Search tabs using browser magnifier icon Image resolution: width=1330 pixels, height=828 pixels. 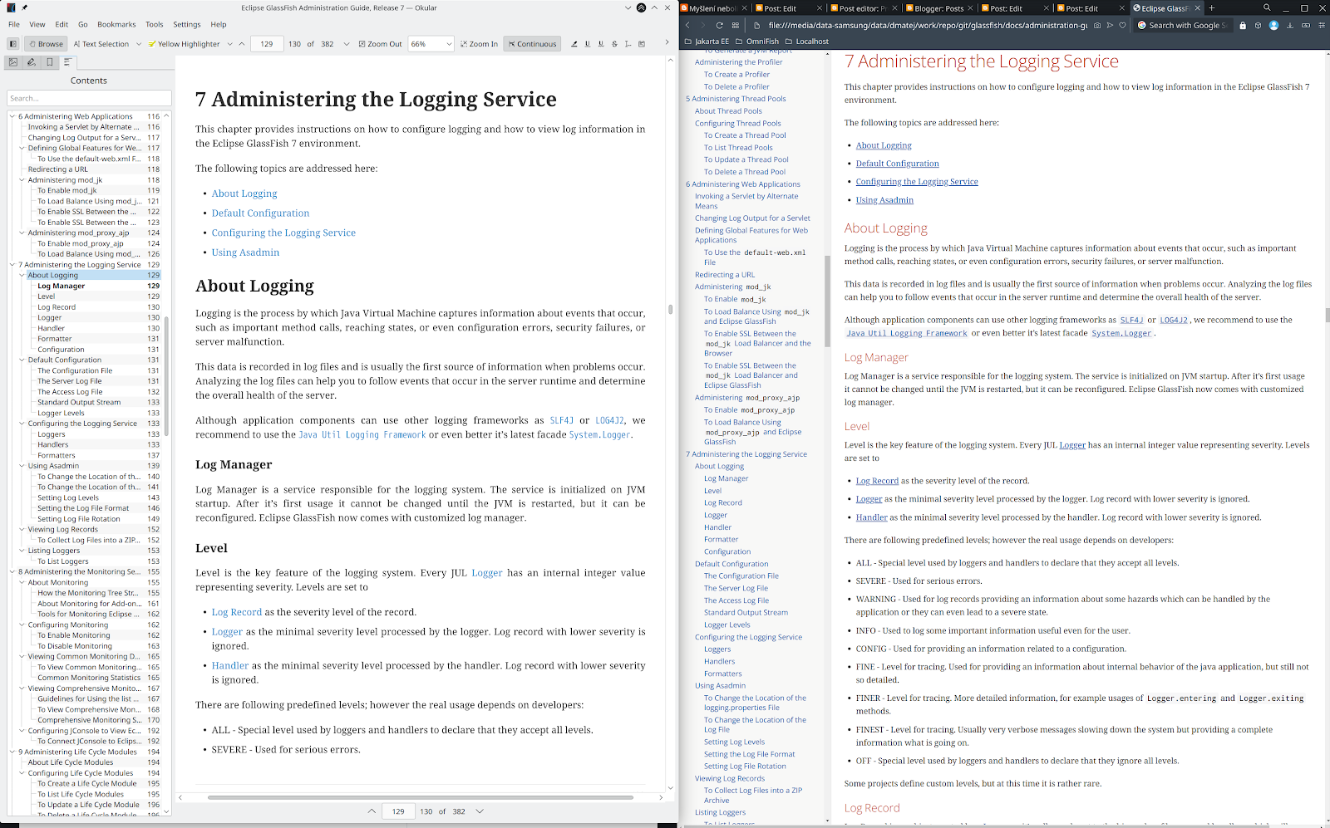1267,8
